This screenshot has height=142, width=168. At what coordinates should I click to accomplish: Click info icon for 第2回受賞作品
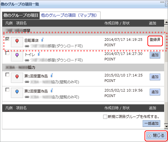(x=52, y=91)
